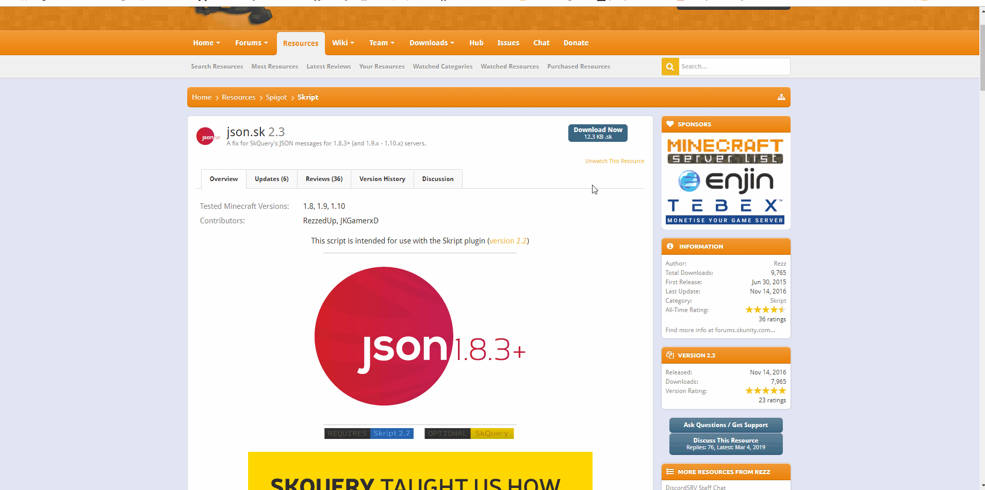Click the Unwatch This Resource link
This screenshot has width=985, height=490.
(614, 161)
